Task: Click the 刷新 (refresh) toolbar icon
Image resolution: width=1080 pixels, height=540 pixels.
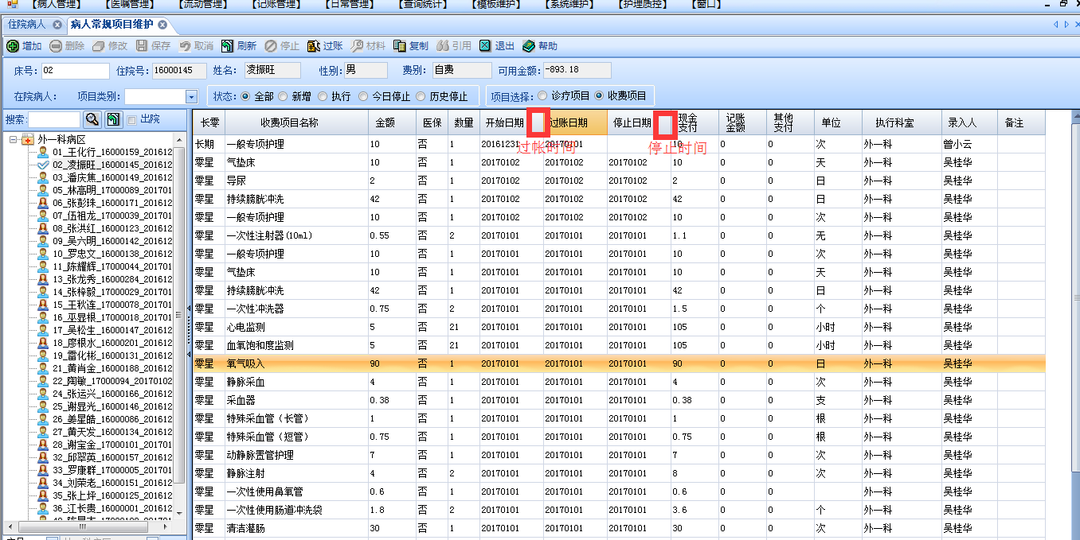Action: (x=228, y=46)
